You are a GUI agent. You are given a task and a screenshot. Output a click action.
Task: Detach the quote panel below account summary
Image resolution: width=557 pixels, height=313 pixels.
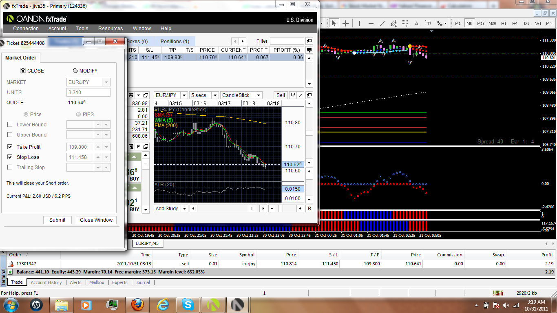146,147
